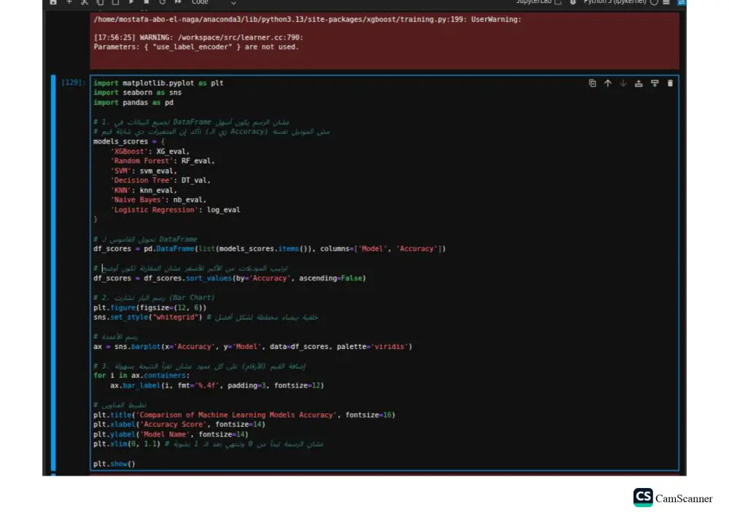Click the line 'import seaborn as sns'
Image resolution: width=729 pixels, height=515 pixels.
(137, 93)
